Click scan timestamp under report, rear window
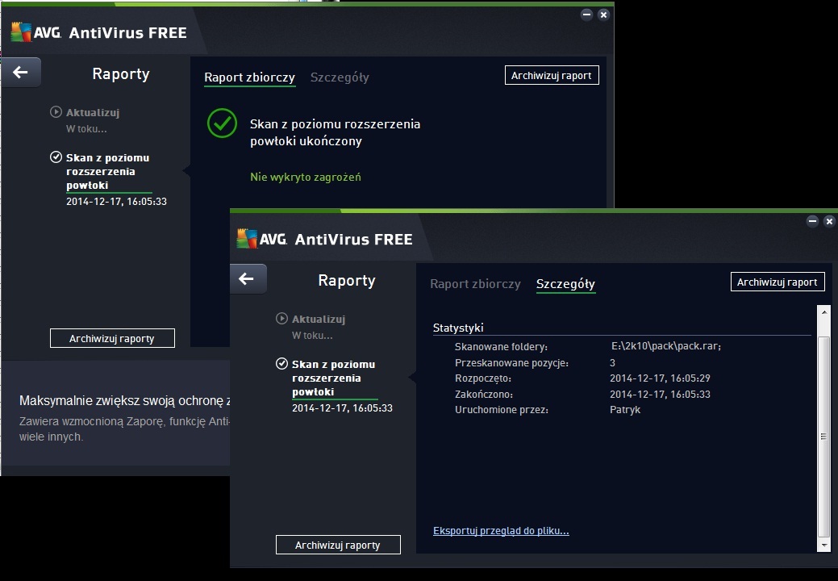The width and height of the screenshot is (838, 581). pos(116,202)
